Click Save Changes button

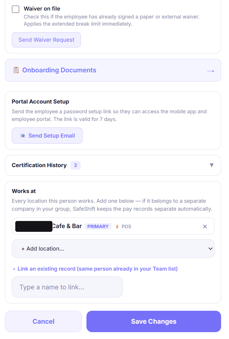(154, 321)
